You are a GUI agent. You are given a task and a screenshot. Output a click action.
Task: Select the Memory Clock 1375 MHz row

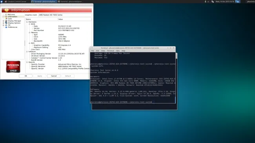coord(58,37)
